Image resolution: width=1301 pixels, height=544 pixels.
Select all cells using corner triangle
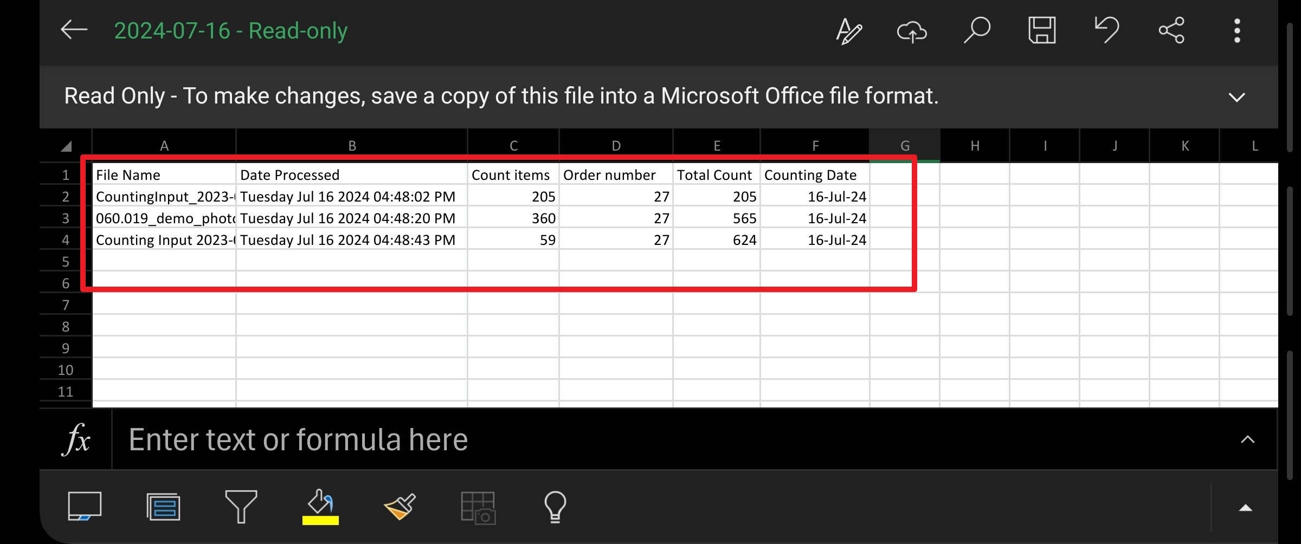pyautogui.click(x=66, y=146)
